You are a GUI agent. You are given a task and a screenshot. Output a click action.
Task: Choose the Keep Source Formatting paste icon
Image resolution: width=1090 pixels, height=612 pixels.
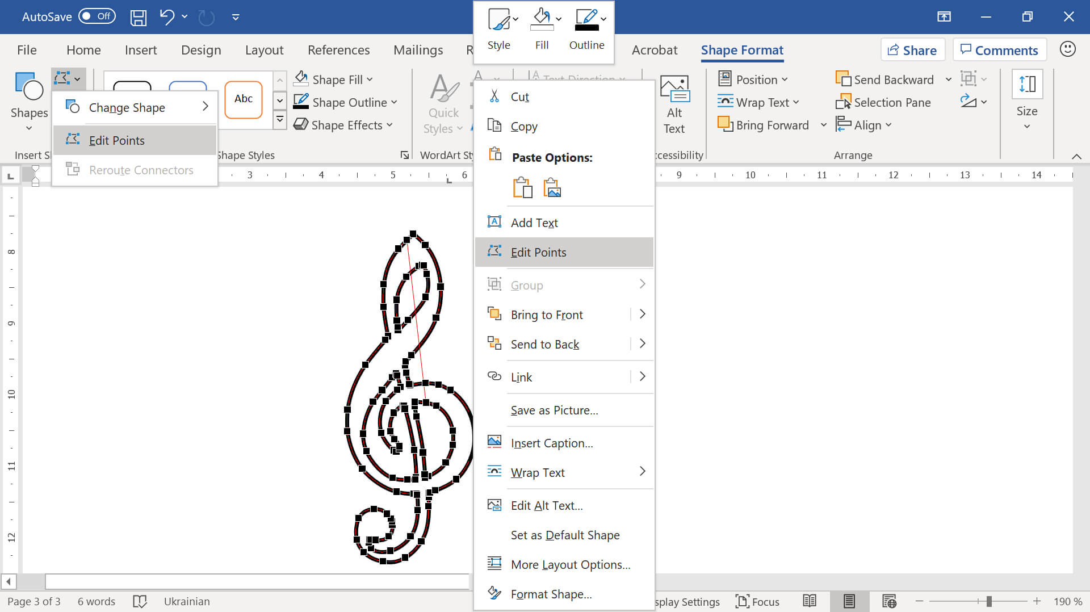point(522,187)
